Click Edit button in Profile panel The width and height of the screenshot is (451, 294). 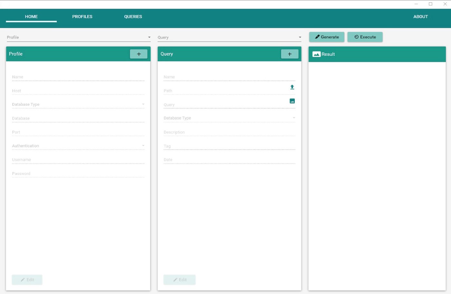(x=27, y=279)
